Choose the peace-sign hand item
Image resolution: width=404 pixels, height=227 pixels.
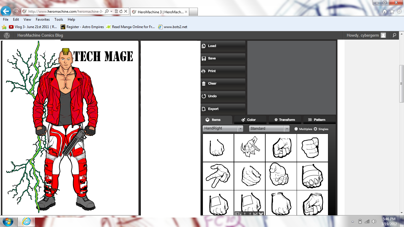[x=218, y=176]
